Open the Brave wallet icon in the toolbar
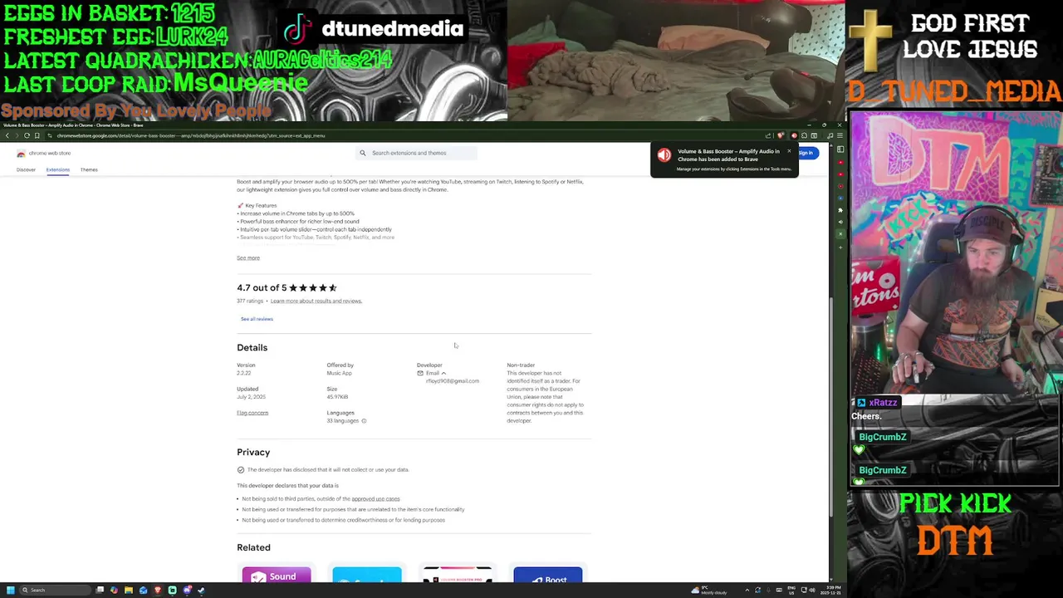Viewport: 1063px width, 598px height. tap(814, 135)
